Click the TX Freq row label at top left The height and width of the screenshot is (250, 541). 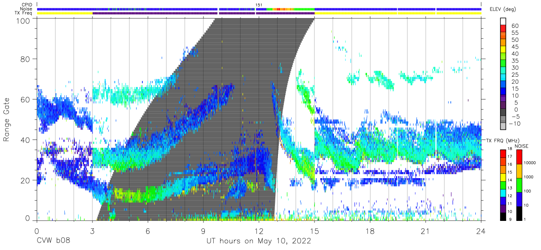point(23,13)
